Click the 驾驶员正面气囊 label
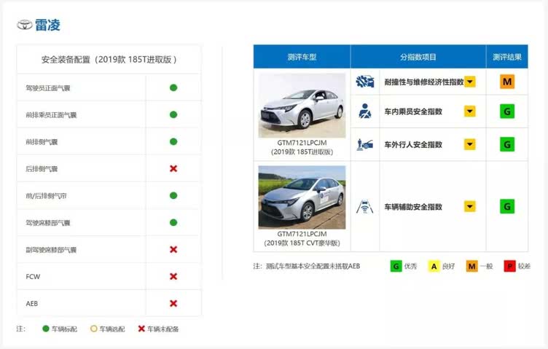The height and width of the screenshot is (349, 548). click(x=48, y=88)
